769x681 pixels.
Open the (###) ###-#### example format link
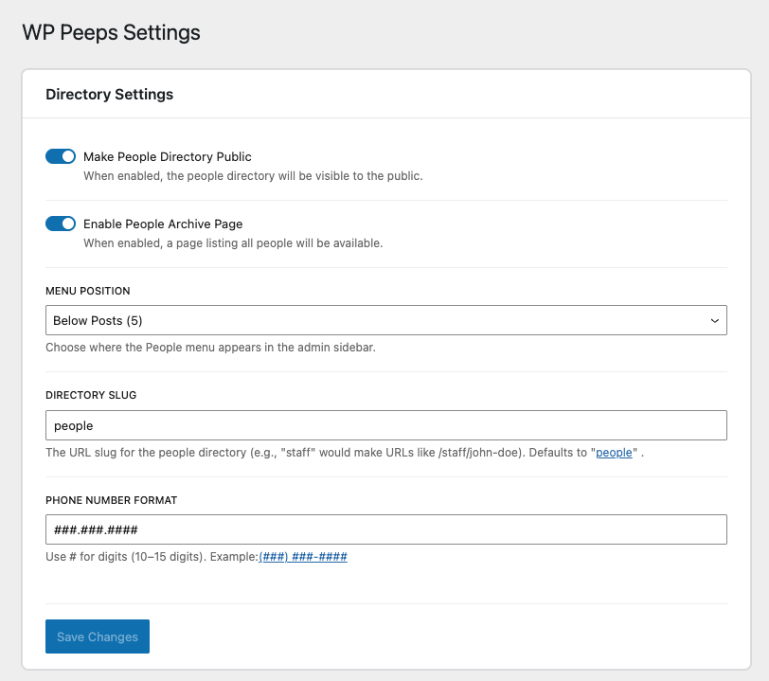click(302, 557)
